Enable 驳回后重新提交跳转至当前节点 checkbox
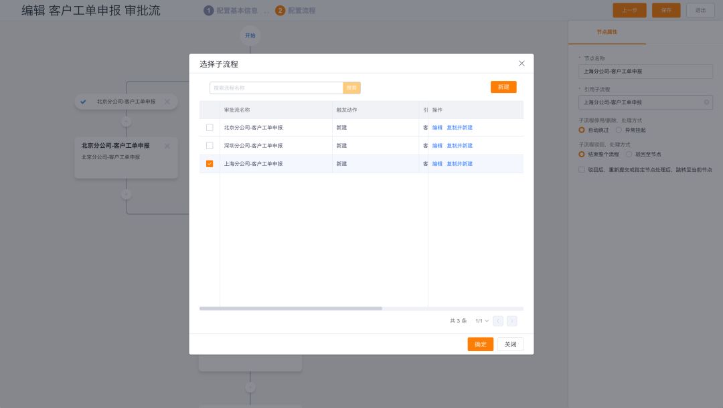 coord(582,169)
